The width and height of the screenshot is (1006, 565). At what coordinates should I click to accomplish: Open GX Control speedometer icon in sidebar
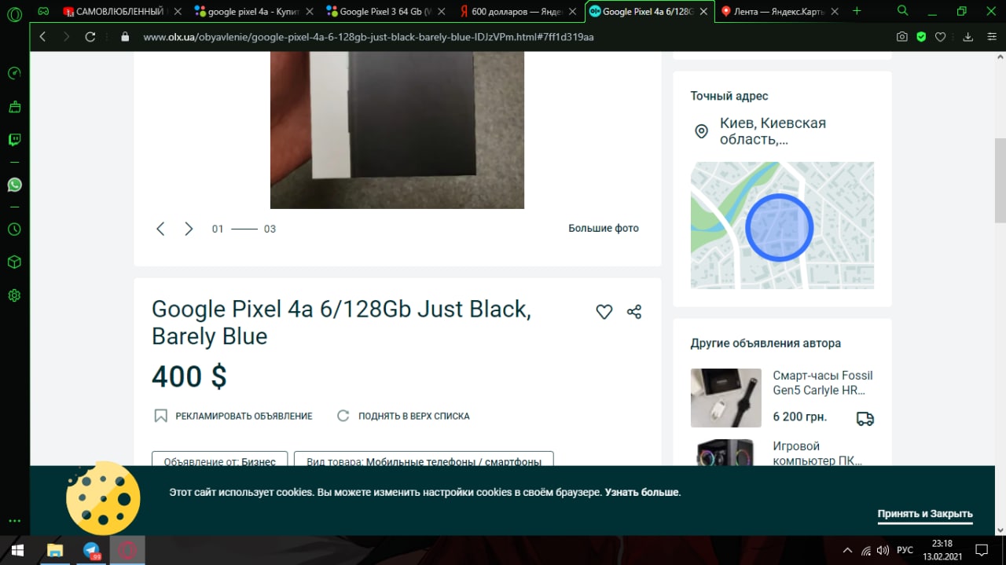coord(14,73)
